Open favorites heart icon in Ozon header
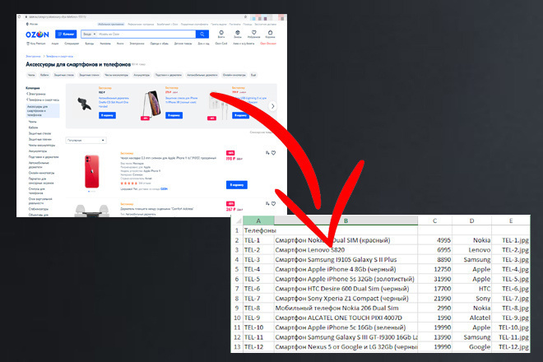543x362 pixels. pos(254,34)
